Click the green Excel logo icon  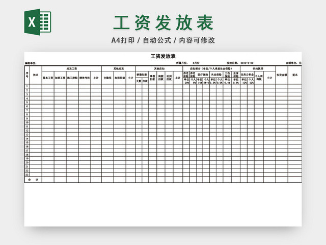[x=38, y=22]
